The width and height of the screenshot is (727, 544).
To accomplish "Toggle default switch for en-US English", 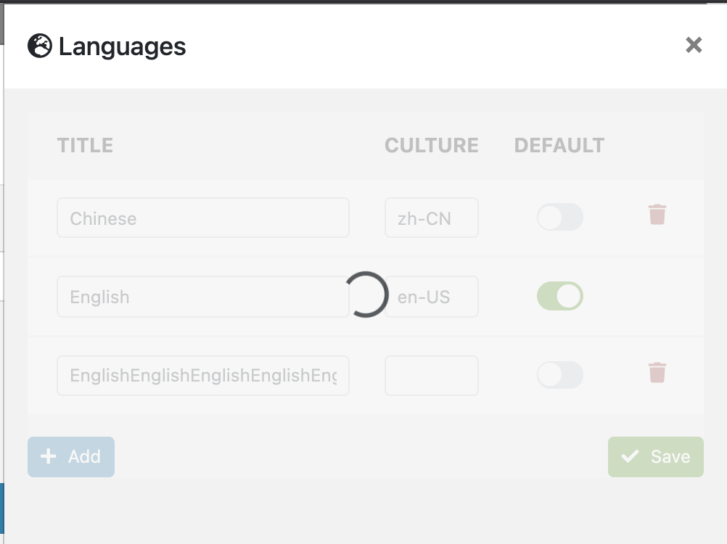I will (x=559, y=296).
